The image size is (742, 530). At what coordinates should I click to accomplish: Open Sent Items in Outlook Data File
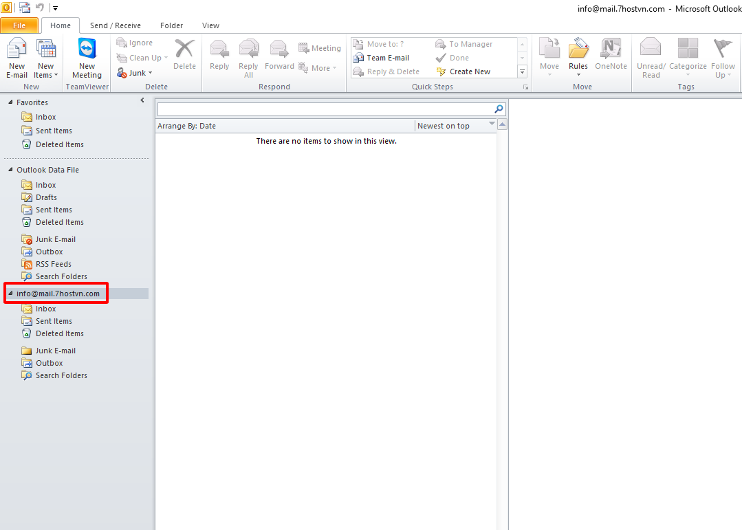click(x=47, y=210)
